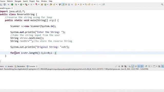This screenshot has height=92, width=164.
Task: Click Remove All Terminated Launches double-X icon
Action: pyautogui.click(x=125, y=66)
